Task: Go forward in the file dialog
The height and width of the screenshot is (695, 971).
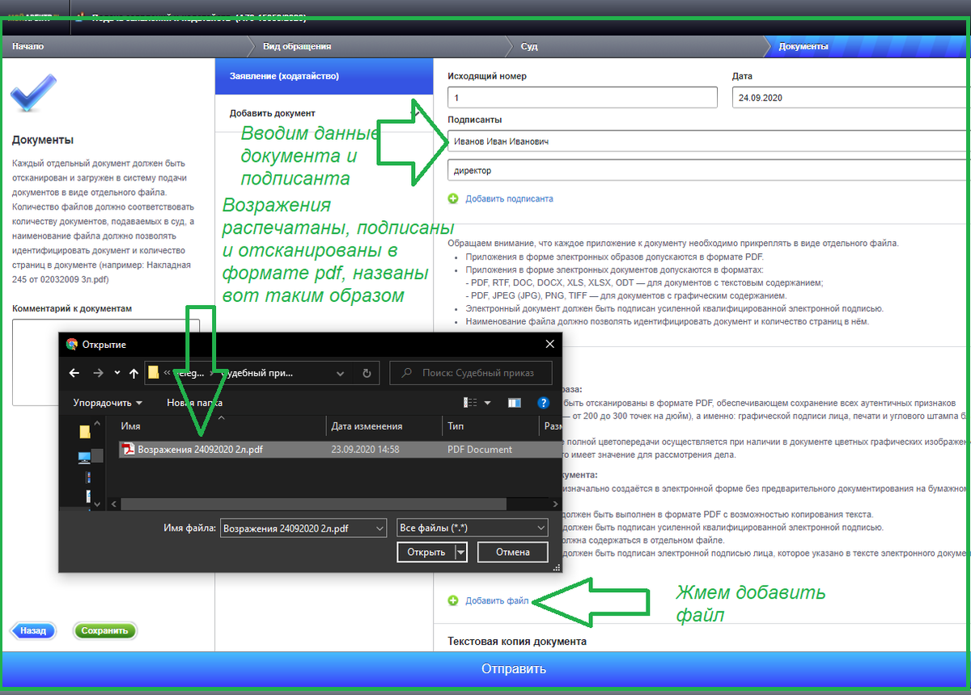Action: 98,373
